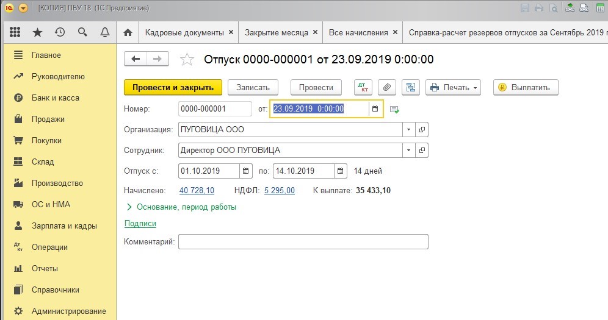Open the sections menu grid icon
This screenshot has height=320, width=608.
[16, 32]
